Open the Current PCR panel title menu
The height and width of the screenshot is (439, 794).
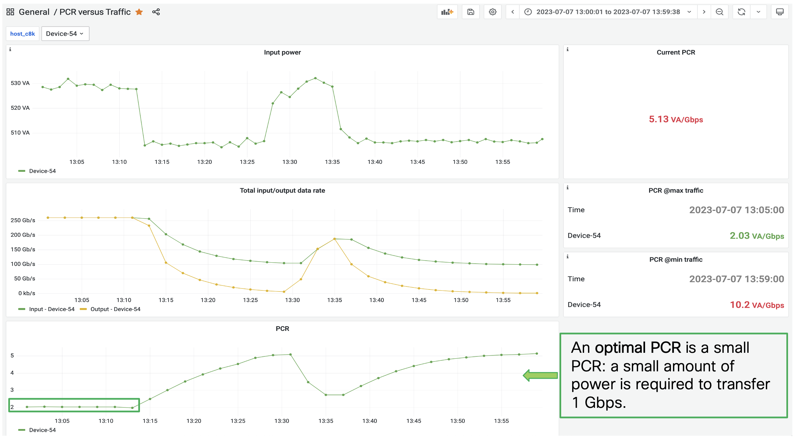[676, 52]
